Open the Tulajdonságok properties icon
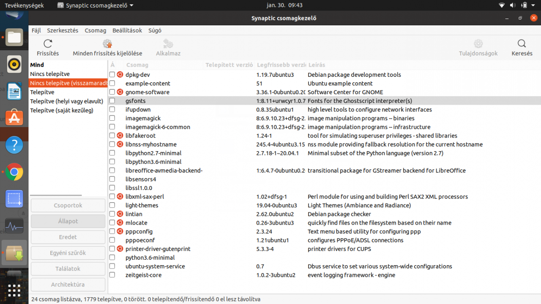541x304 pixels. 478,43
